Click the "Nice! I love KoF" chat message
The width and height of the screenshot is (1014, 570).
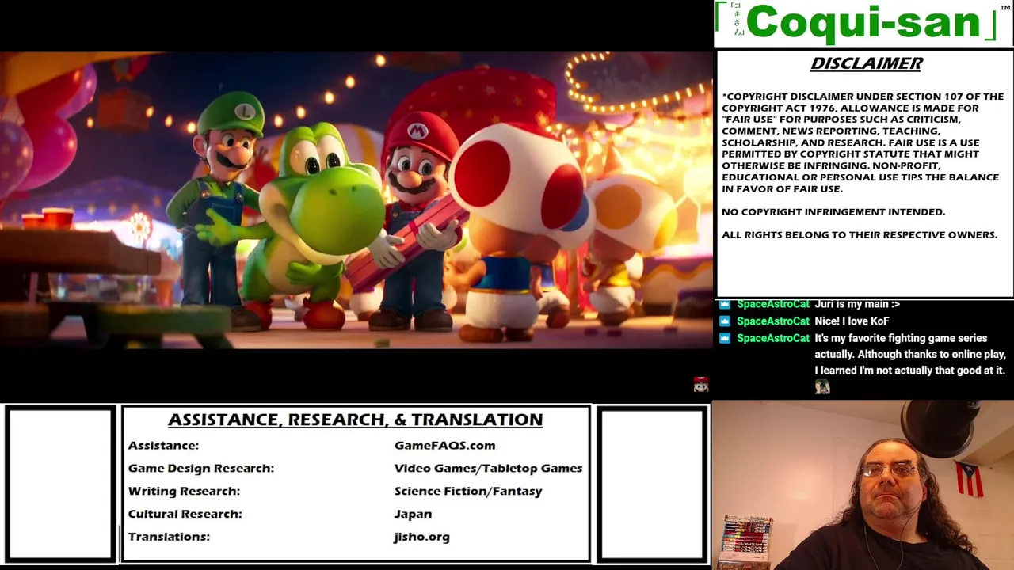click(x=852, y=321)
